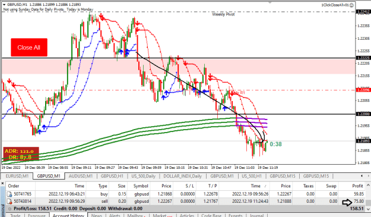Click the 1.22000 price level label

363,114
